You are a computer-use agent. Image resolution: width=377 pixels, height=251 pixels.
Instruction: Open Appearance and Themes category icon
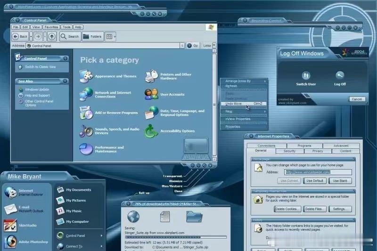[x=86, y=76]
